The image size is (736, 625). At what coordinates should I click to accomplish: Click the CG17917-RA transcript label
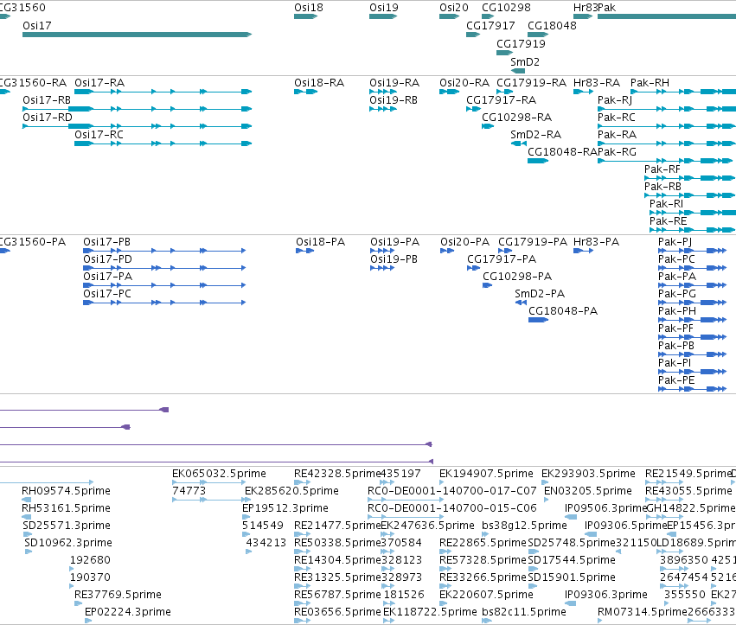(x=501, y=100)
